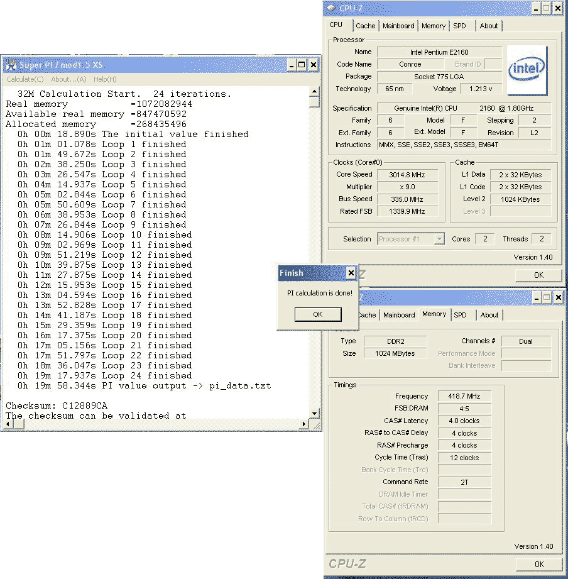Click OK button in bottom CPU-Z window

coord(539,565)
